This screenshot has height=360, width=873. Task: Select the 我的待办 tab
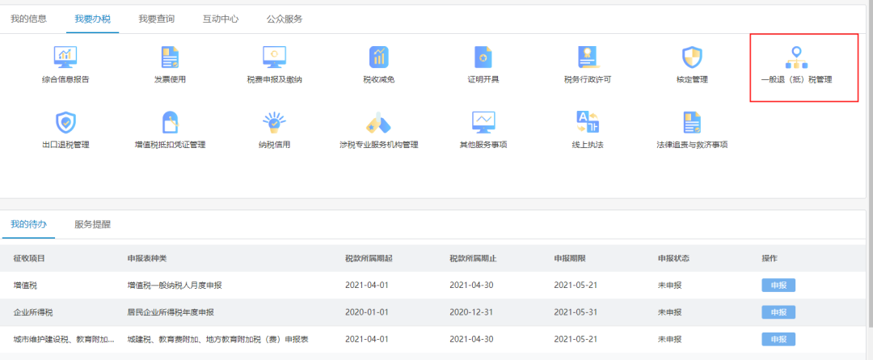point(28,225)
